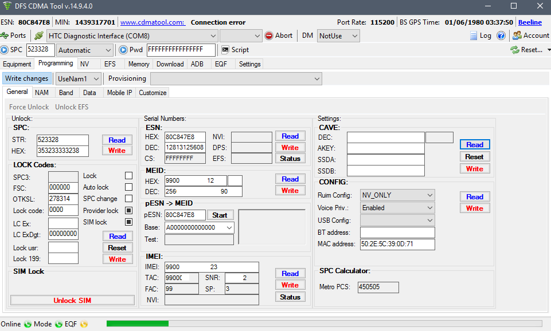This screenshot has width=551, height=331.
Task: Open the Mobile IP sub-tab
Action: click(x=119, y=93)
